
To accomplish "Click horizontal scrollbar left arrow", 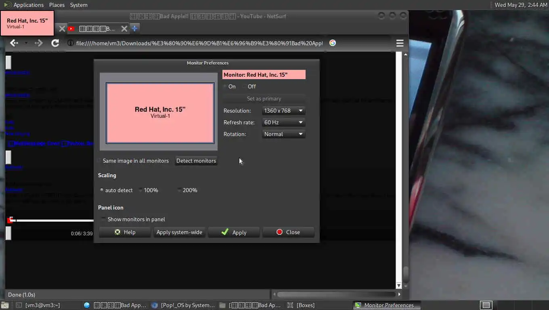I will click(274, 294).
